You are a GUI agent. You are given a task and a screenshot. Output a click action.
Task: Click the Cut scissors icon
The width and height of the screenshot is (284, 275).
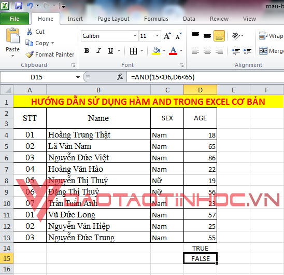coord(29,32)
